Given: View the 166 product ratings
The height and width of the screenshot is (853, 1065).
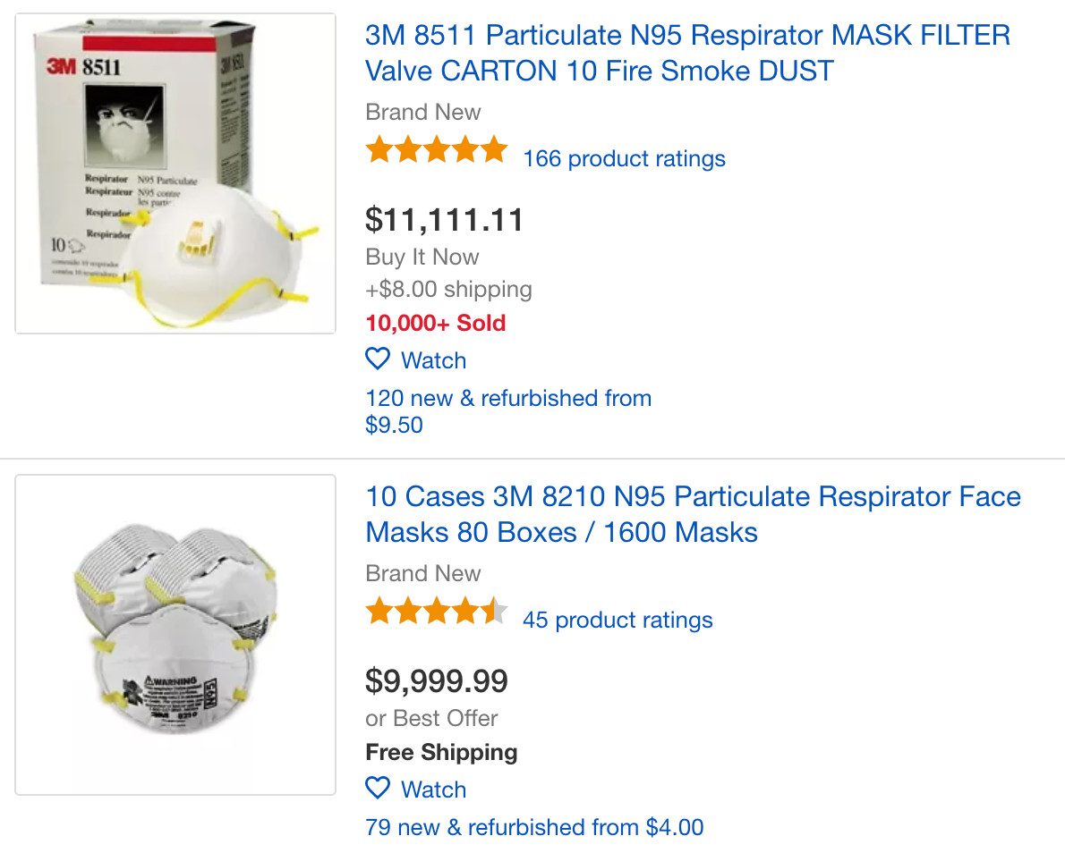Looking at the screenshot, I should [624, 159].
